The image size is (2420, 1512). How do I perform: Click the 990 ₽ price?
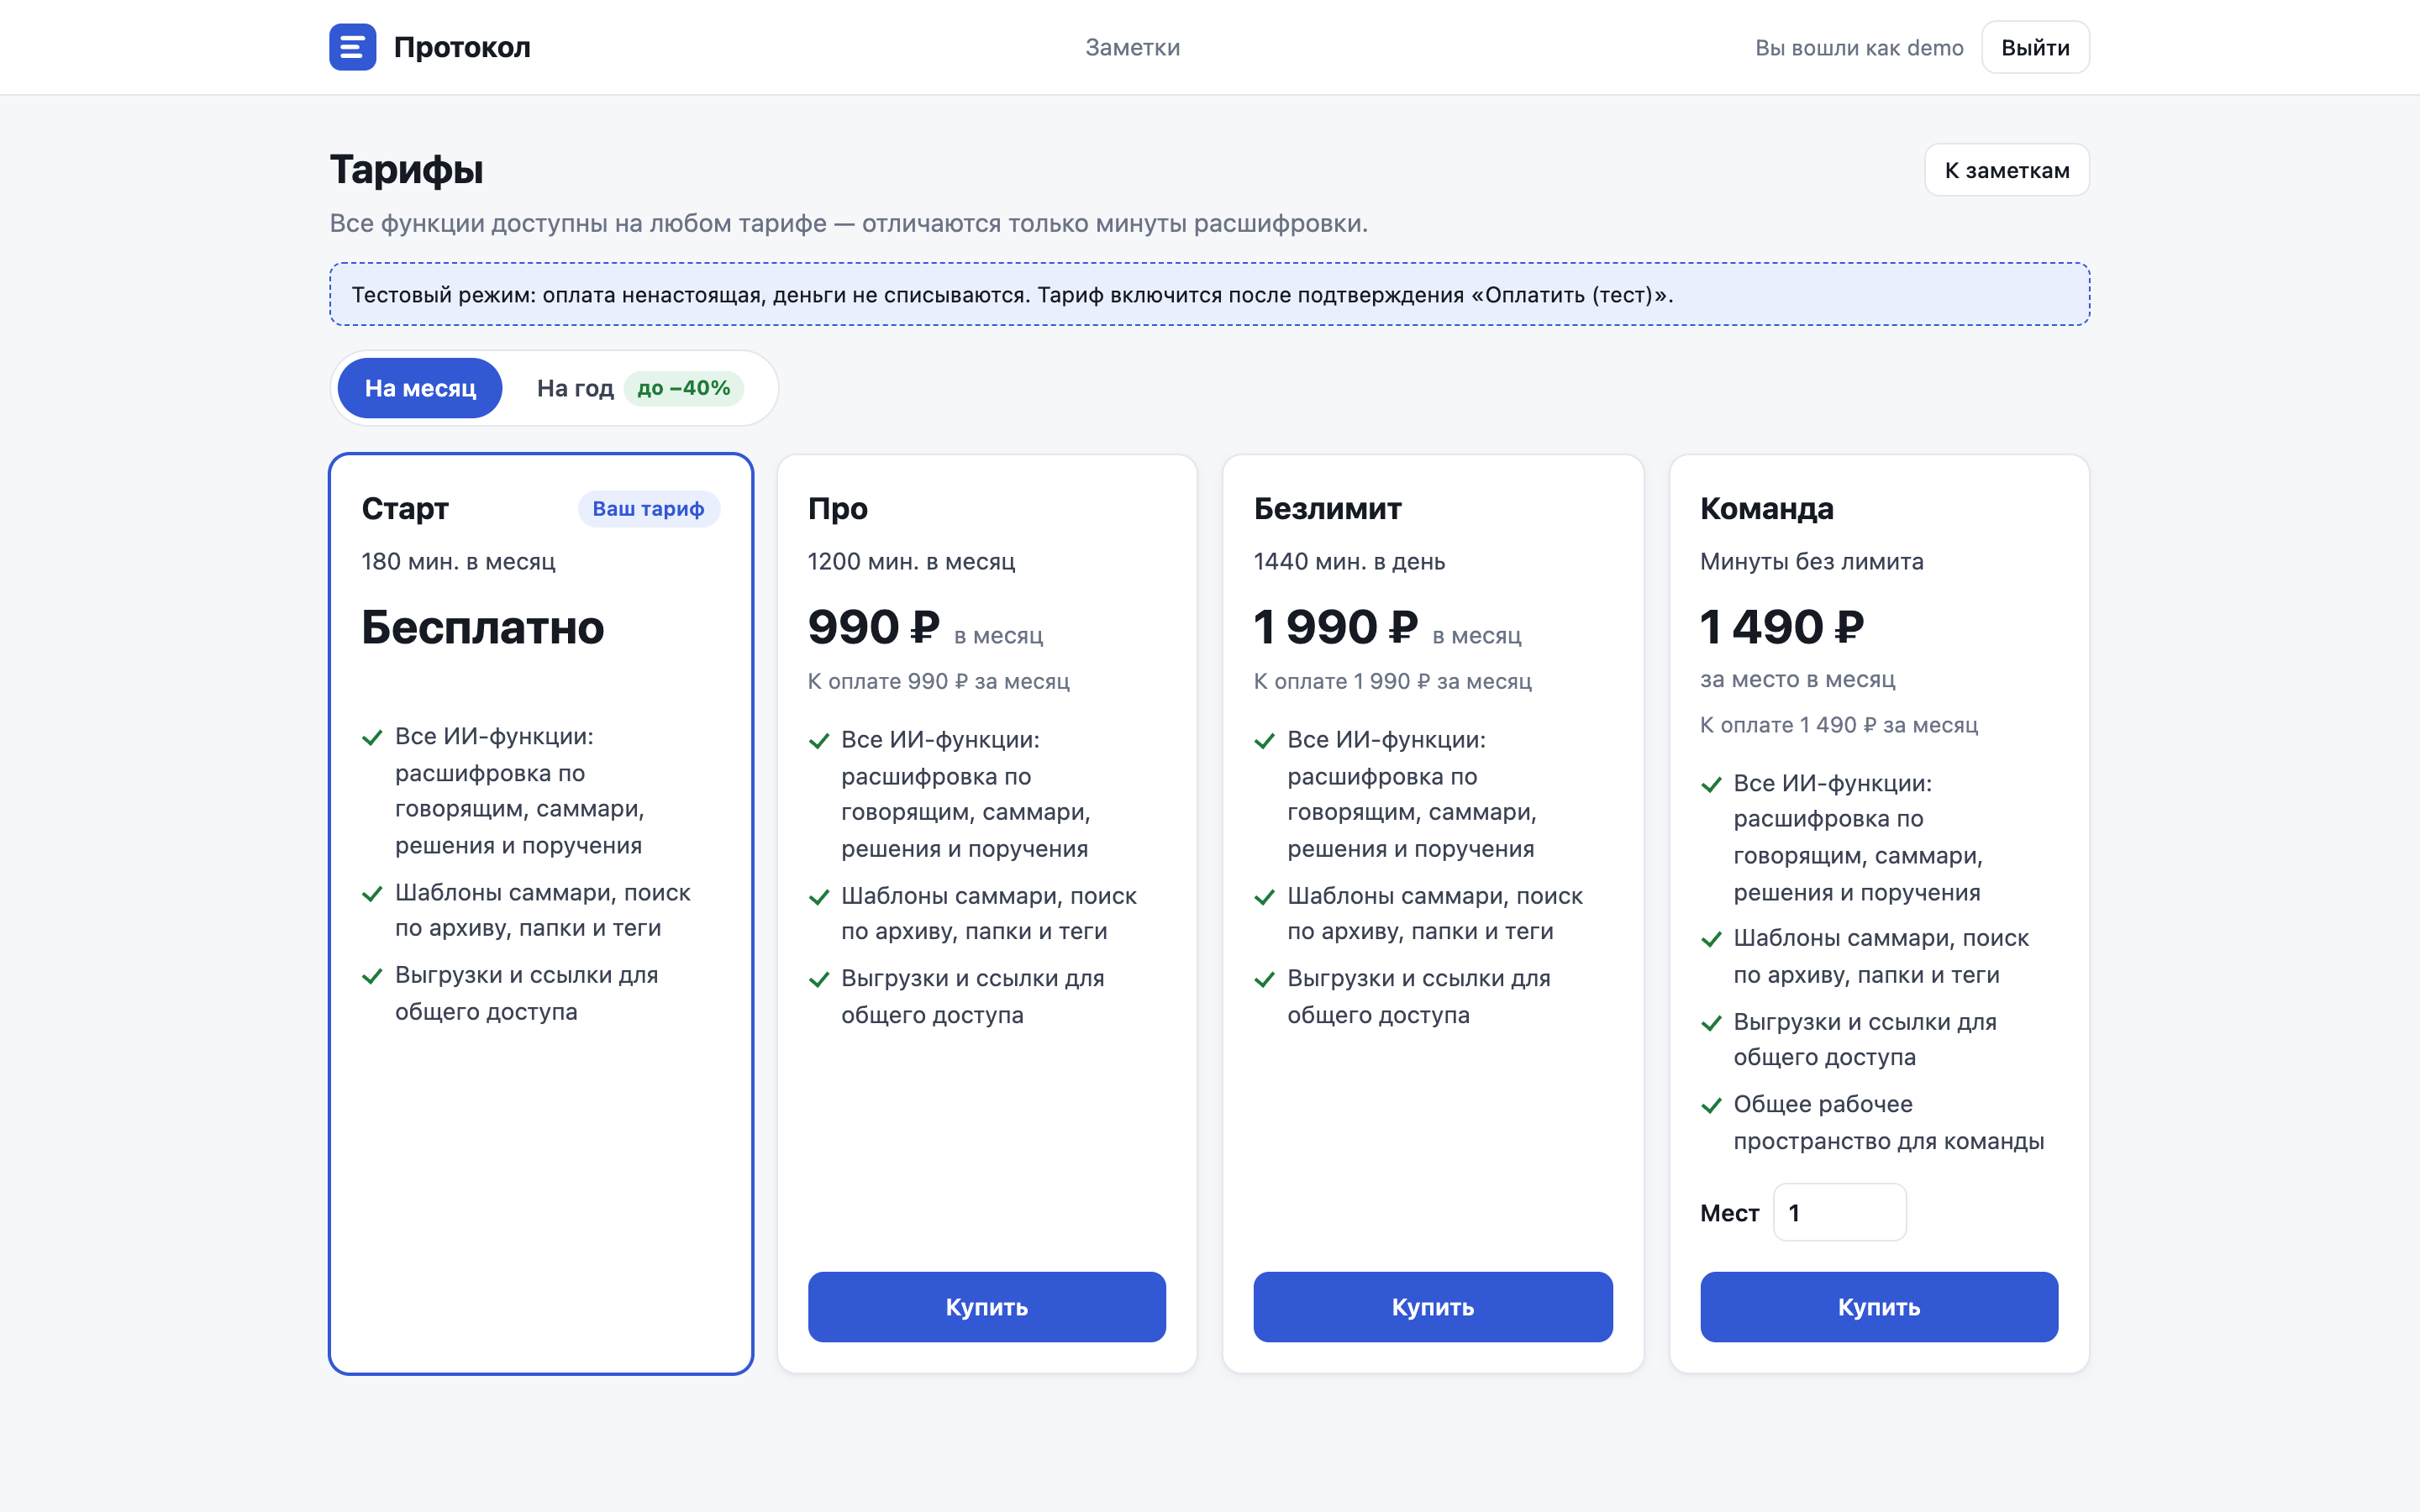pos(873,628)
